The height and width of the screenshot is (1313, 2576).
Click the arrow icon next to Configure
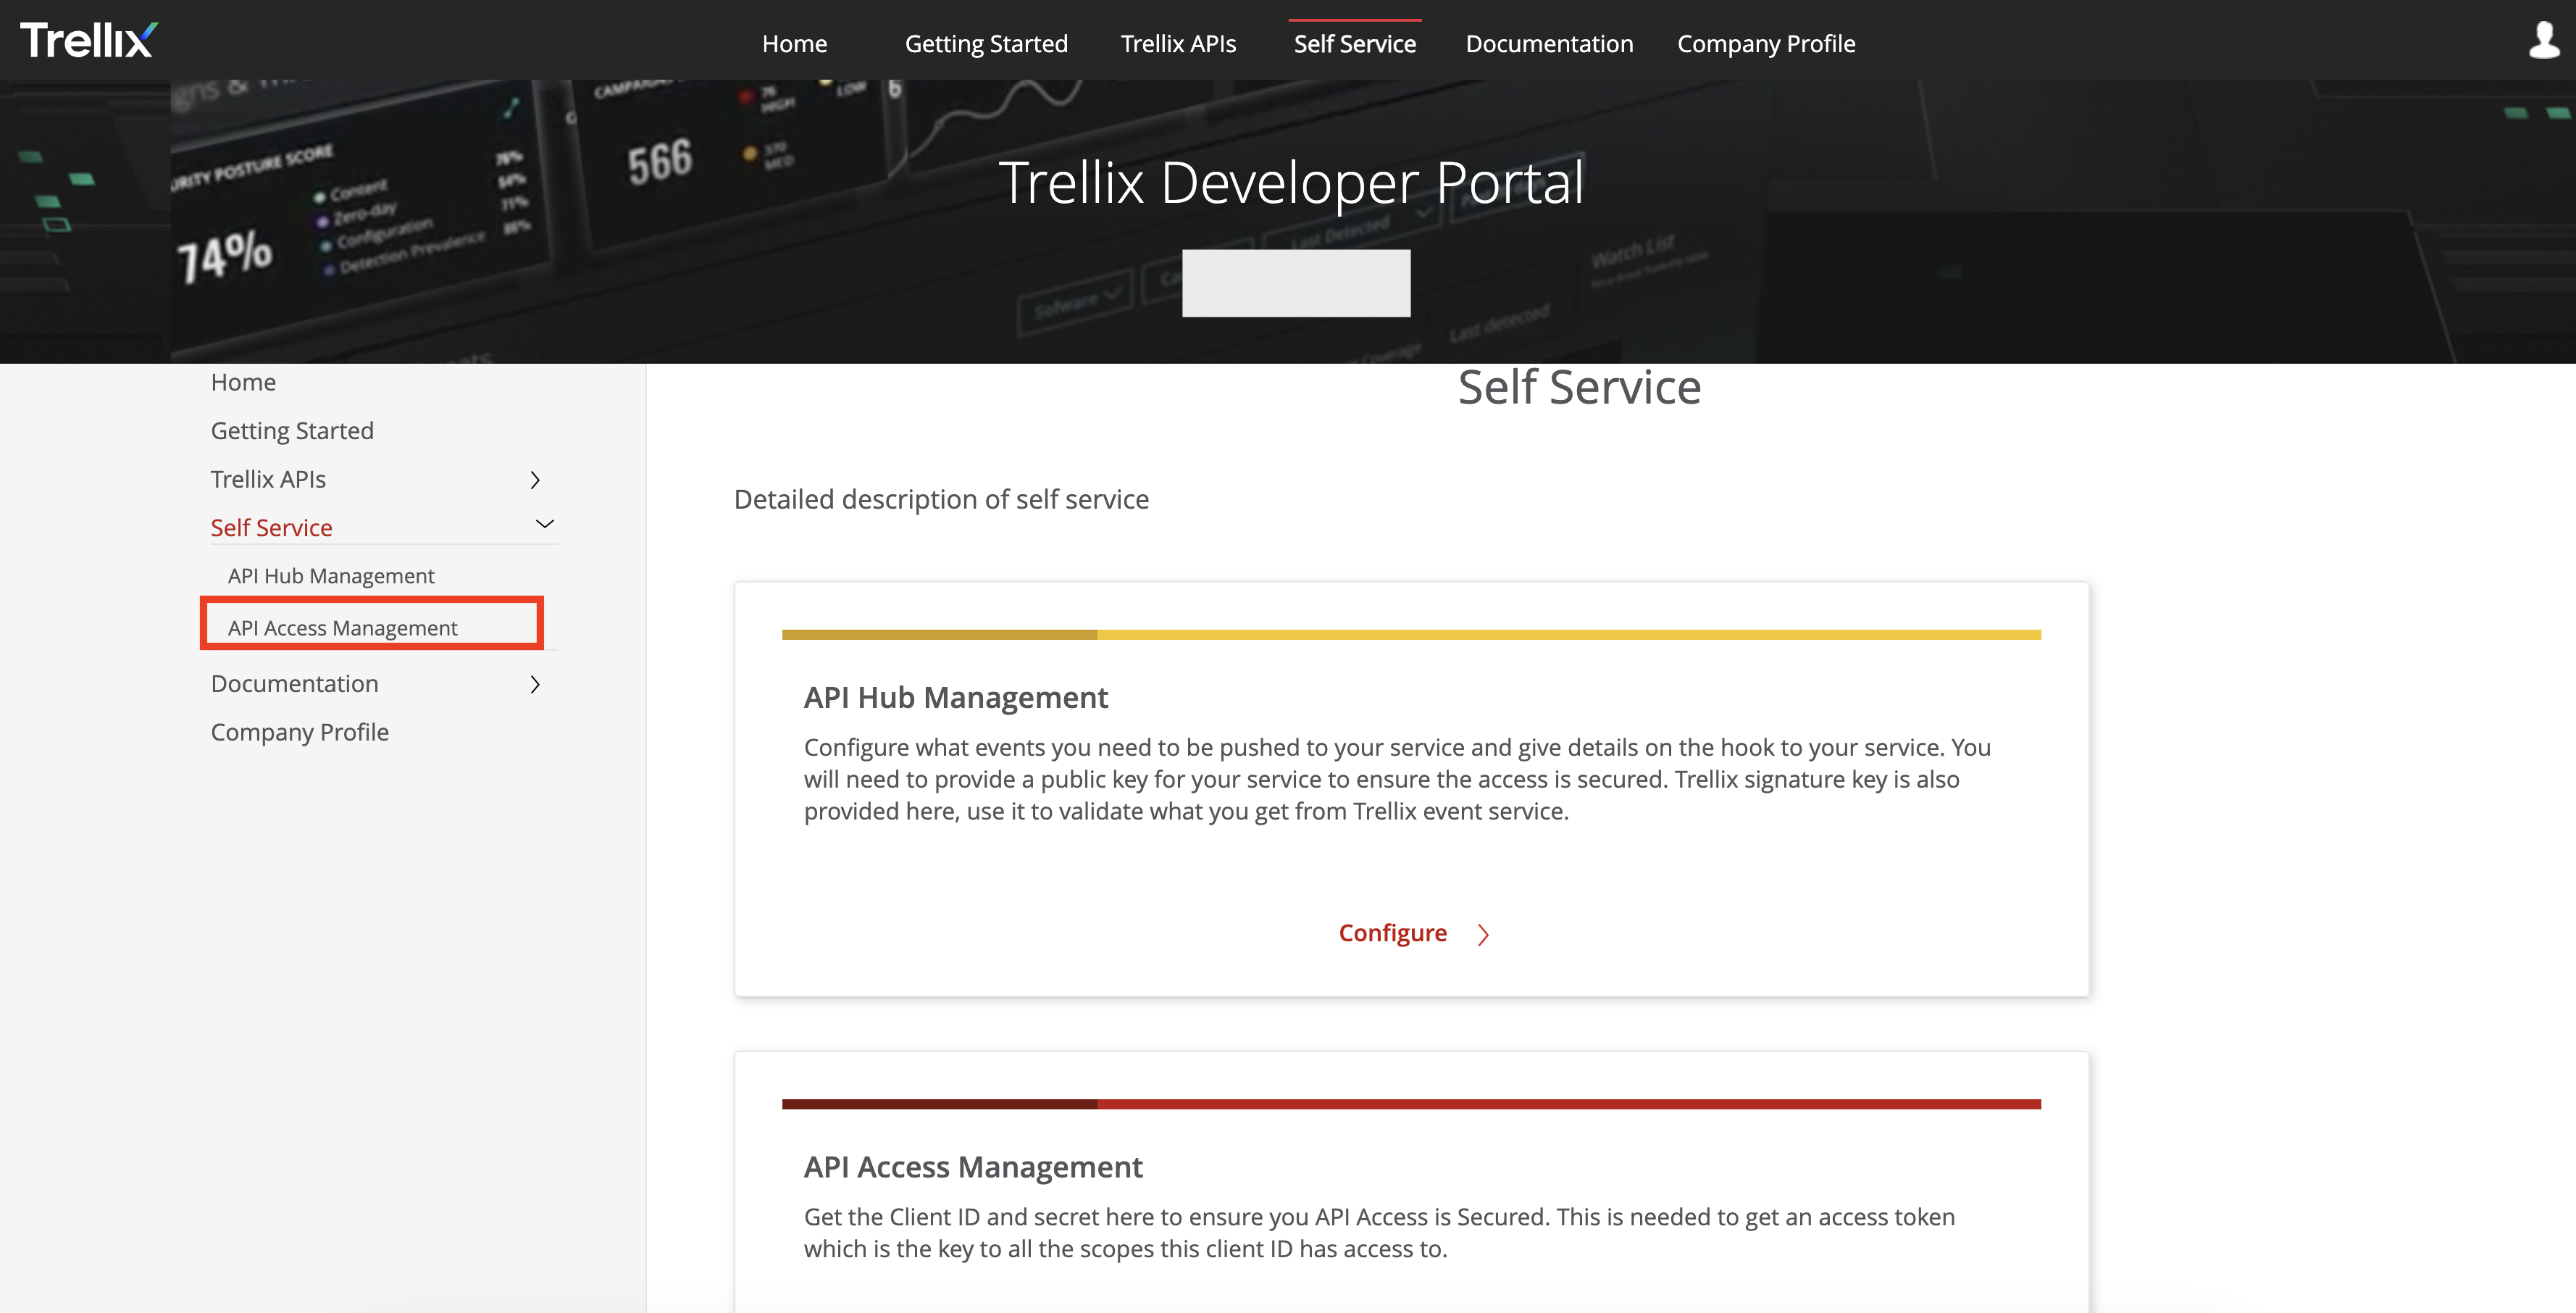pos(1483,934)
